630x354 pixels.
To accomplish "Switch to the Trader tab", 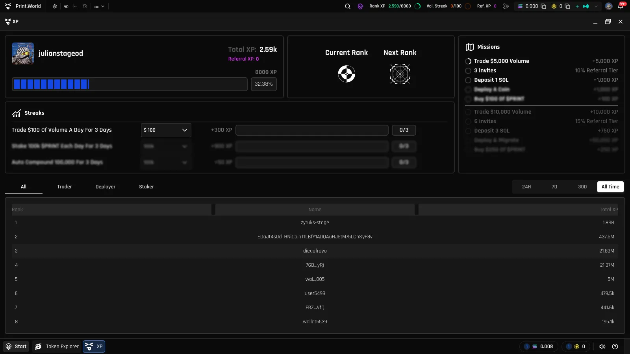I will (x=65, y=187).
